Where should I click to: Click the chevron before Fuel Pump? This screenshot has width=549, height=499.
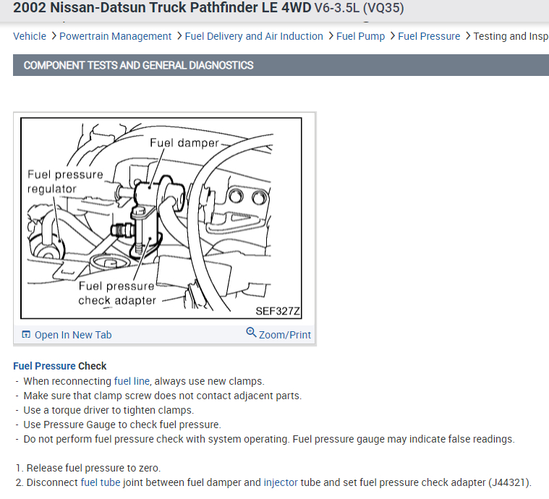pyautogui.click(x=330, y=36)
